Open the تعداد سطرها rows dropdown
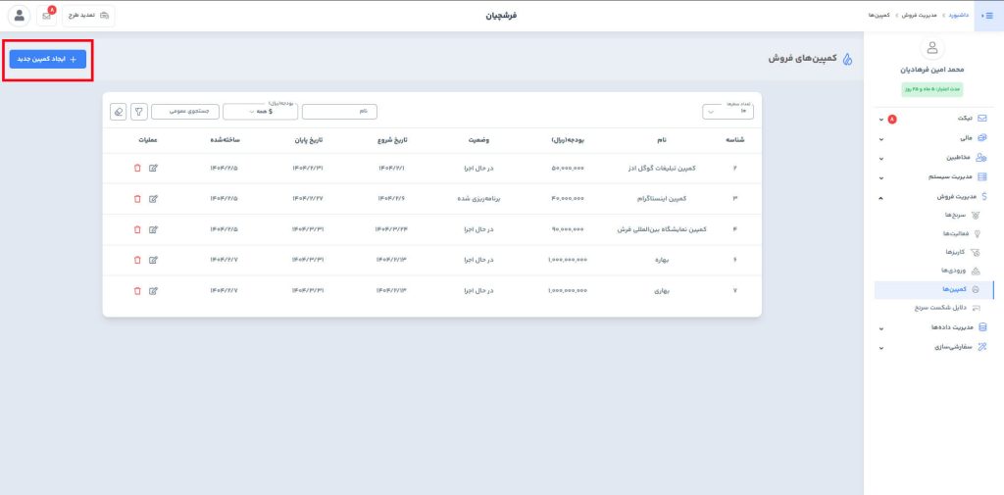The height and width of the screenshot is (495, 1004). (x=727, y=112)
